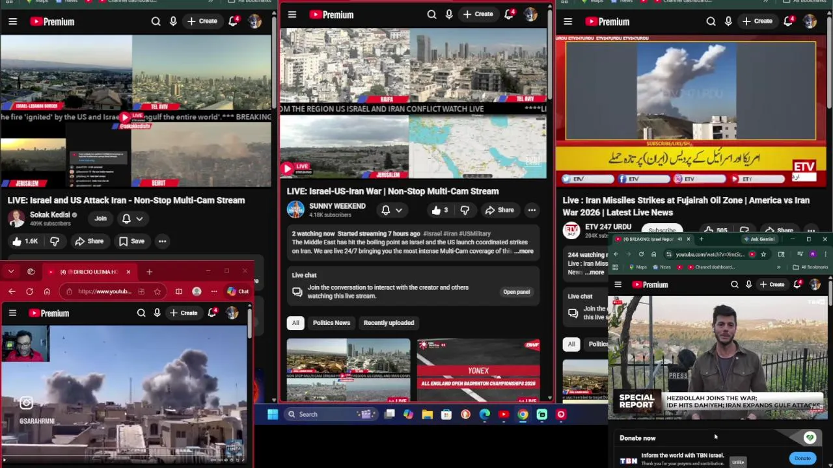Image resolution: width=833 pixels, height=468 pixels.
Task: Save the Sokak Kedisi stream to a playlist
Action: coord(131,241)
